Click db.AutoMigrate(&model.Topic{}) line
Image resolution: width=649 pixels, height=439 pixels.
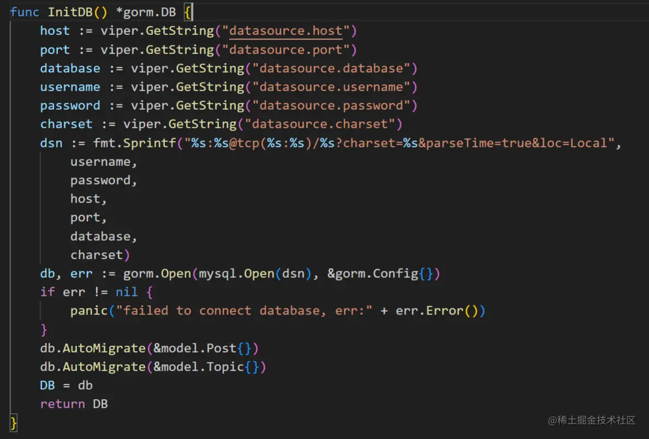point(153,367)
